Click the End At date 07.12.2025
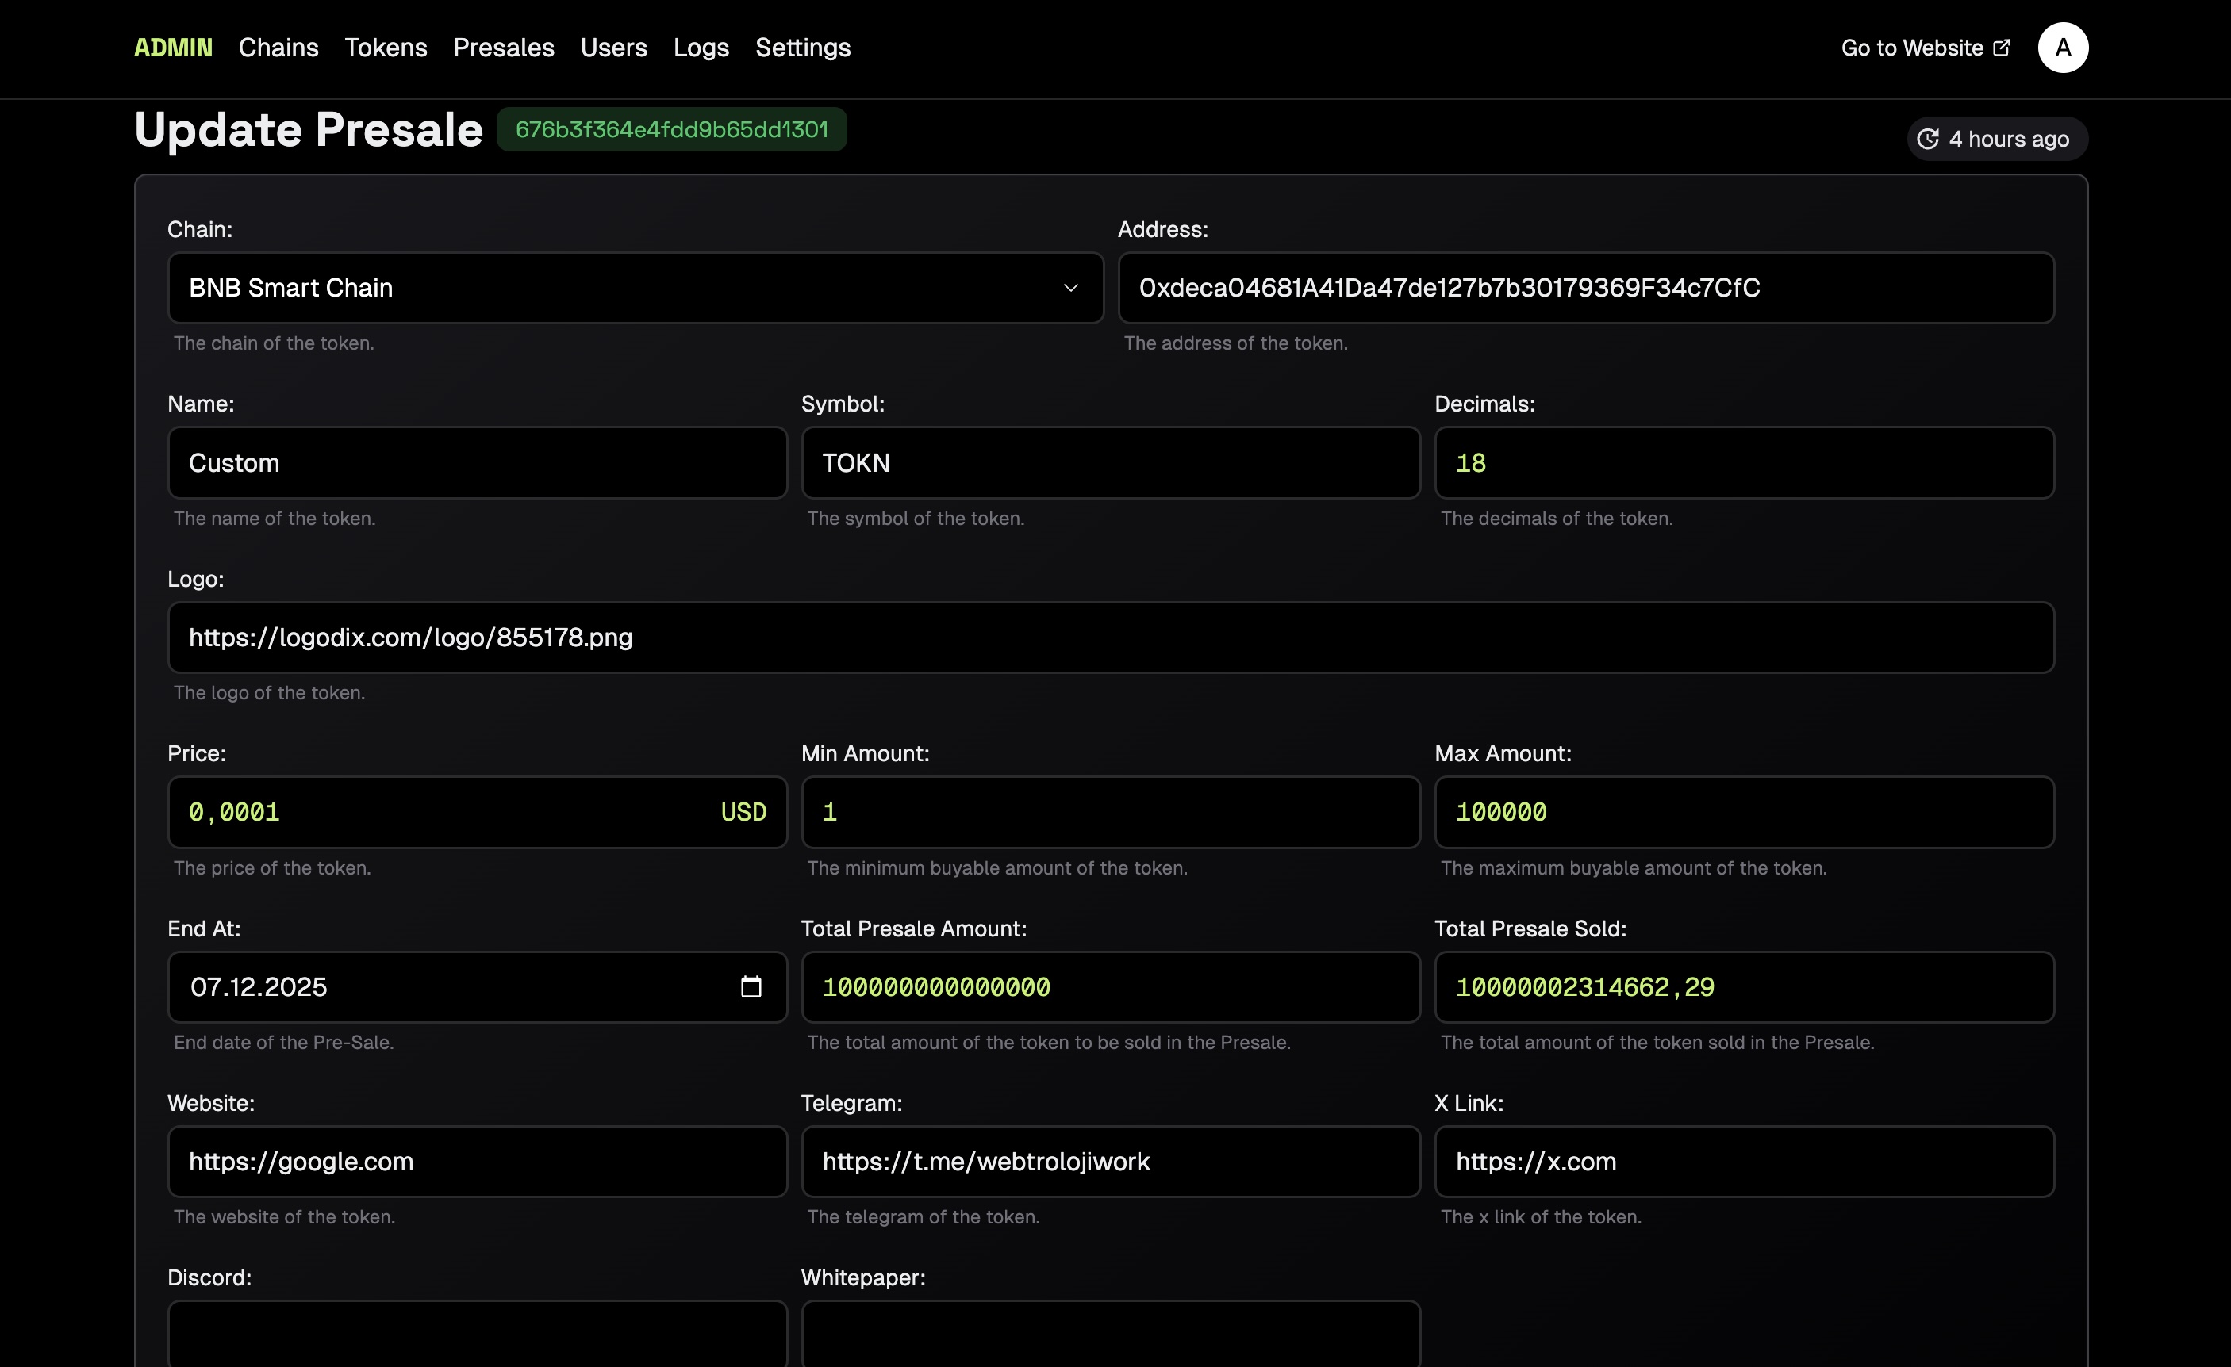Screen dimensions: 2231x1367 [258, 986]
